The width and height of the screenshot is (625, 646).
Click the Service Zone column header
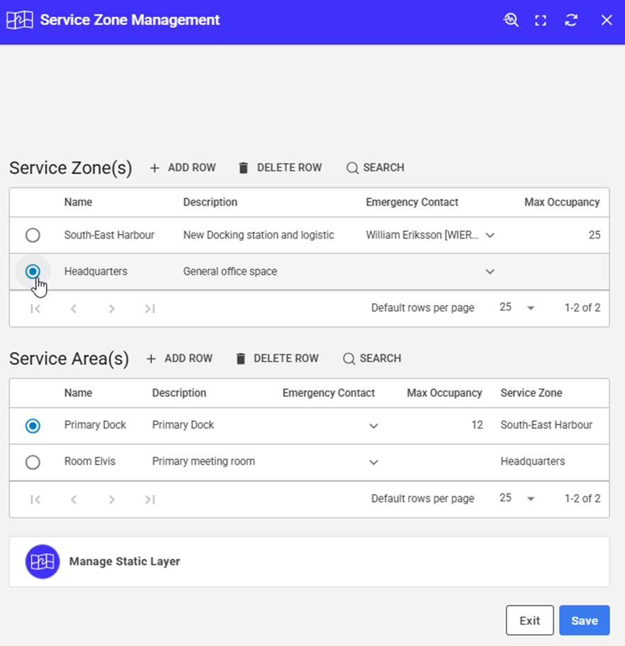coord(531,393)
